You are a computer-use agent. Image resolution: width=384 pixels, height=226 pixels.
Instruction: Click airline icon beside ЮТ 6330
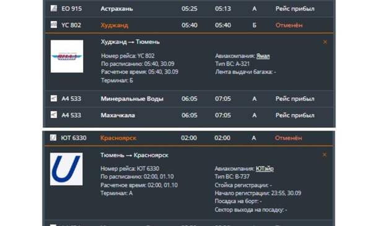53,137
